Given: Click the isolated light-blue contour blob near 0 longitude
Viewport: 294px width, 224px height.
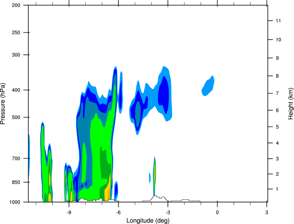Looking at the screenshot, I should [208, 86].
